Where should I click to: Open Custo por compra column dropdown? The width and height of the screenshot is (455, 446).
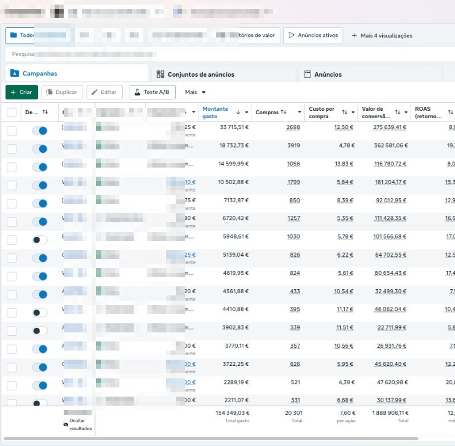pos(353,112)
